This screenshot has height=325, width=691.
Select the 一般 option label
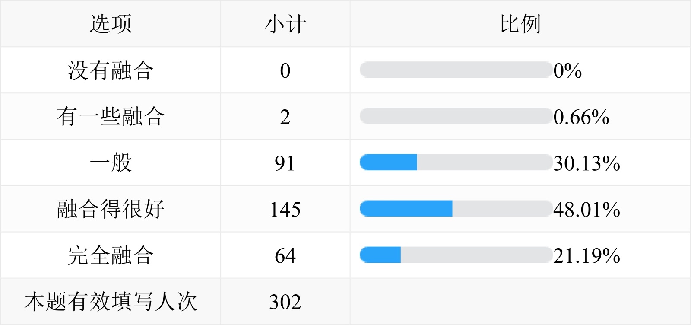[x=111, y=163]
